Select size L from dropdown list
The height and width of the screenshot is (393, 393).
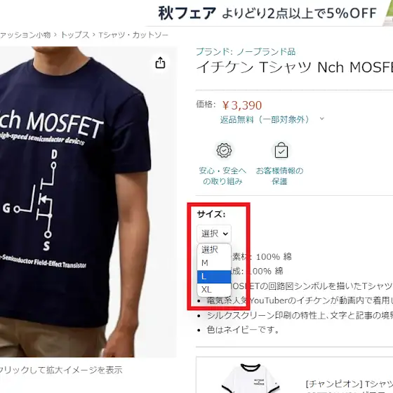[x=214, y=277]
